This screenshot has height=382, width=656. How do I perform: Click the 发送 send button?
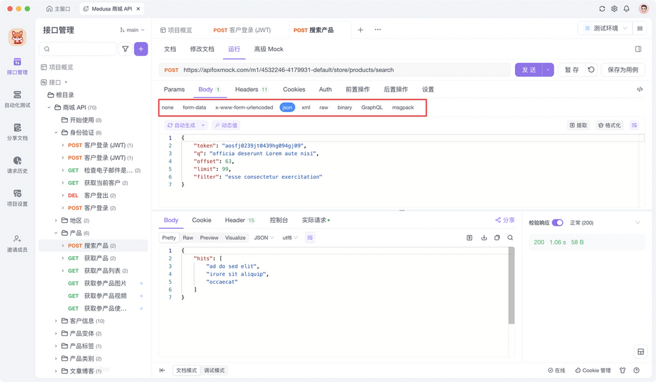pyautogui.click(x=528, y=70)
